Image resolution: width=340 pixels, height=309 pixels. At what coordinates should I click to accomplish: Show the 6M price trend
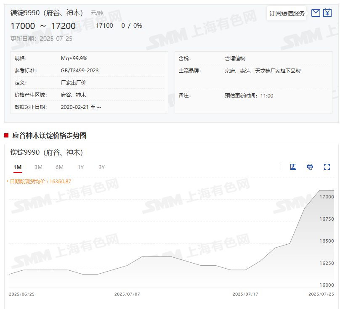[x=59, y=167]
